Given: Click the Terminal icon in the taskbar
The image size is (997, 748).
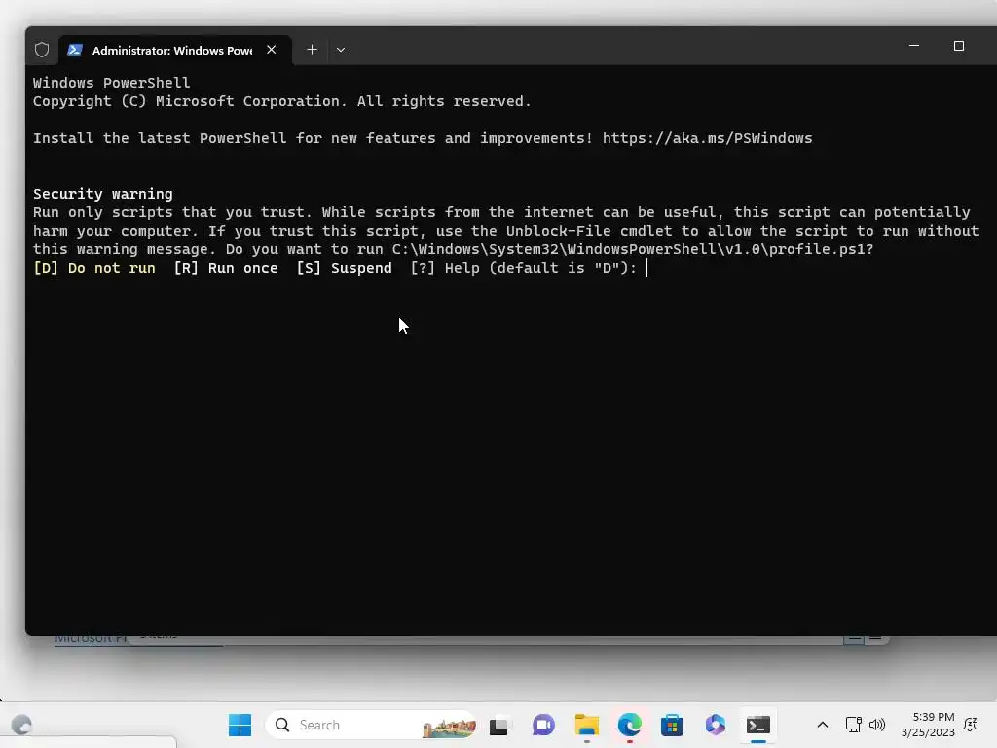Looking at the screenshot, I should click(x=757, y=725).
